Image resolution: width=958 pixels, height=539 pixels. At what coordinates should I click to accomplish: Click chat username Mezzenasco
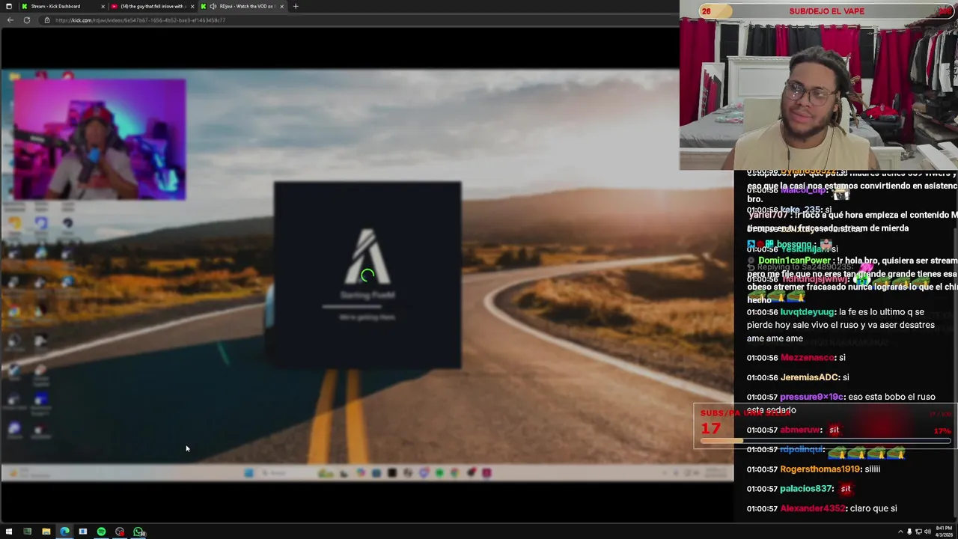tap(808, 358)
